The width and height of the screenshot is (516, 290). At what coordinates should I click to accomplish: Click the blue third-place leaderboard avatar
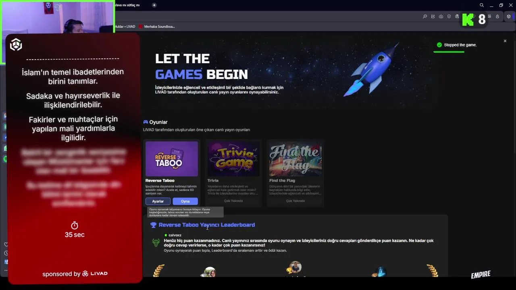[x=380, y=272]
